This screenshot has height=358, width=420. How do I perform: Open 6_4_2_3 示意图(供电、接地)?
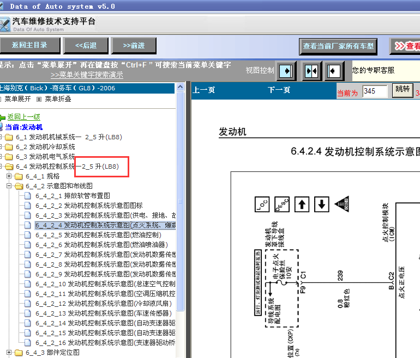coord(105,215)
